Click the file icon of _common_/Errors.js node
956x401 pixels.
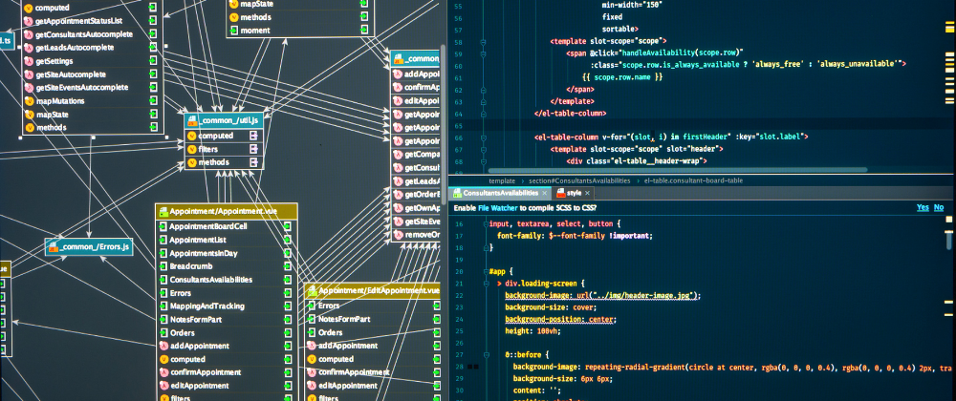click(53, 247)
